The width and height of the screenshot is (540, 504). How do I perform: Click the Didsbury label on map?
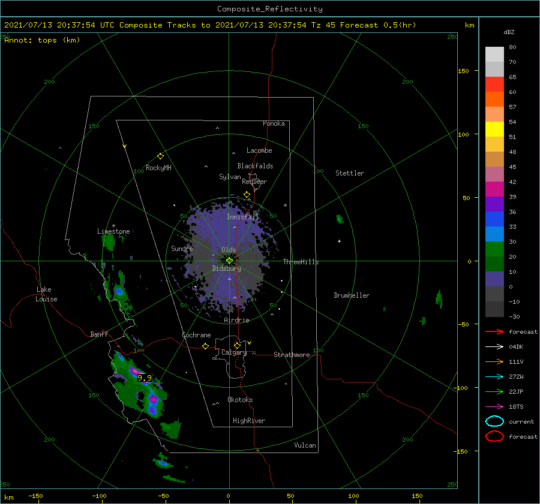click(x=226, y=268)
